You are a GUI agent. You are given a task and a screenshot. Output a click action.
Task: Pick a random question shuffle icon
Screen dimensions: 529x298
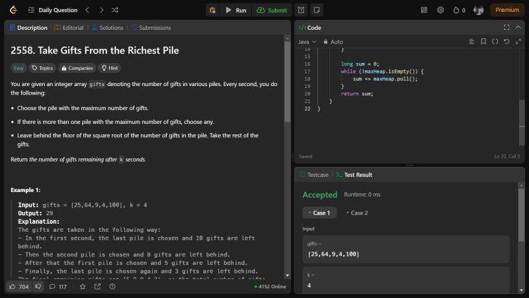click(x=114, y=10)
